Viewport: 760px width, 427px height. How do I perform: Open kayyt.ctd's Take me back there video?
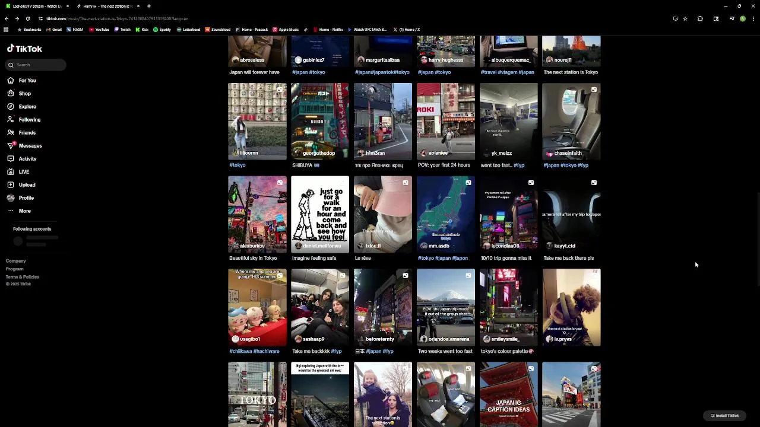tap(572, 215)
